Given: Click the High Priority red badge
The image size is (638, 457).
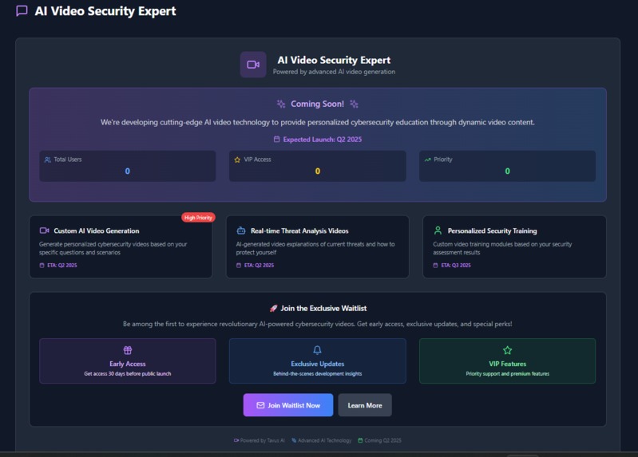Looking at the screenshot, I should pyautogui.click(x=198, y=218).
